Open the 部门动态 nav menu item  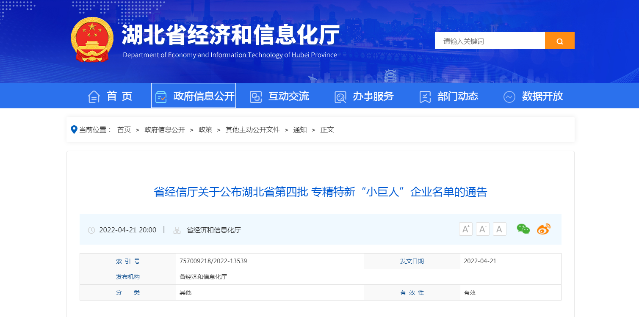tap(457, 96)
